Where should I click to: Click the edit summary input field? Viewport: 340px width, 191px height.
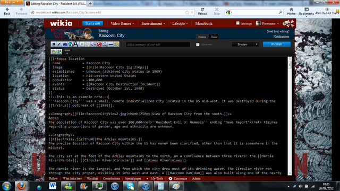click(158, 45)
